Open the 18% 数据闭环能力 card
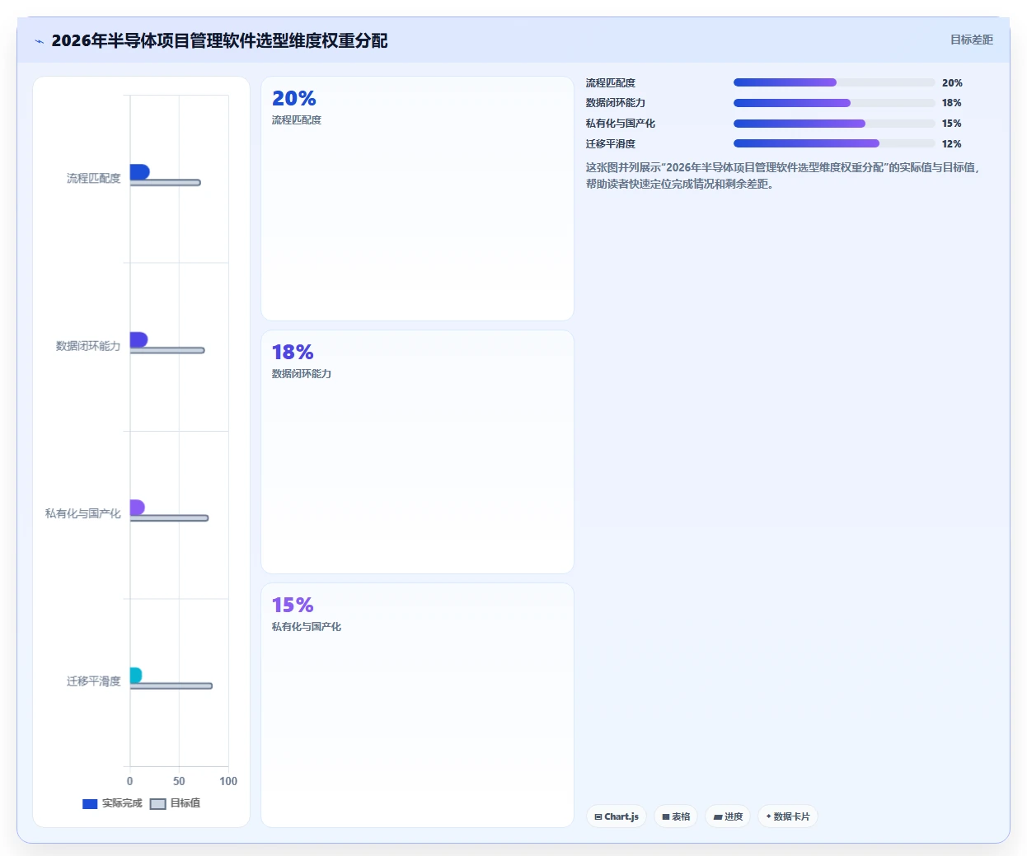Viewport: 1027px width, 856px height. (417, 451)
